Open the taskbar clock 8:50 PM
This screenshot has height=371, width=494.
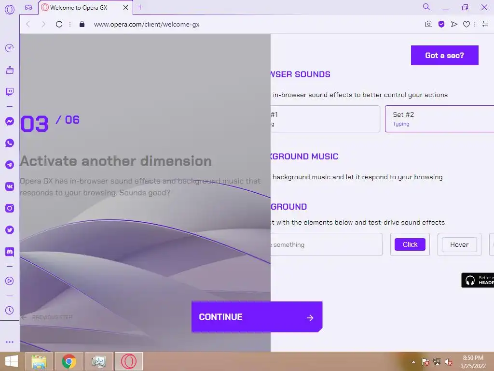(473, 362)
